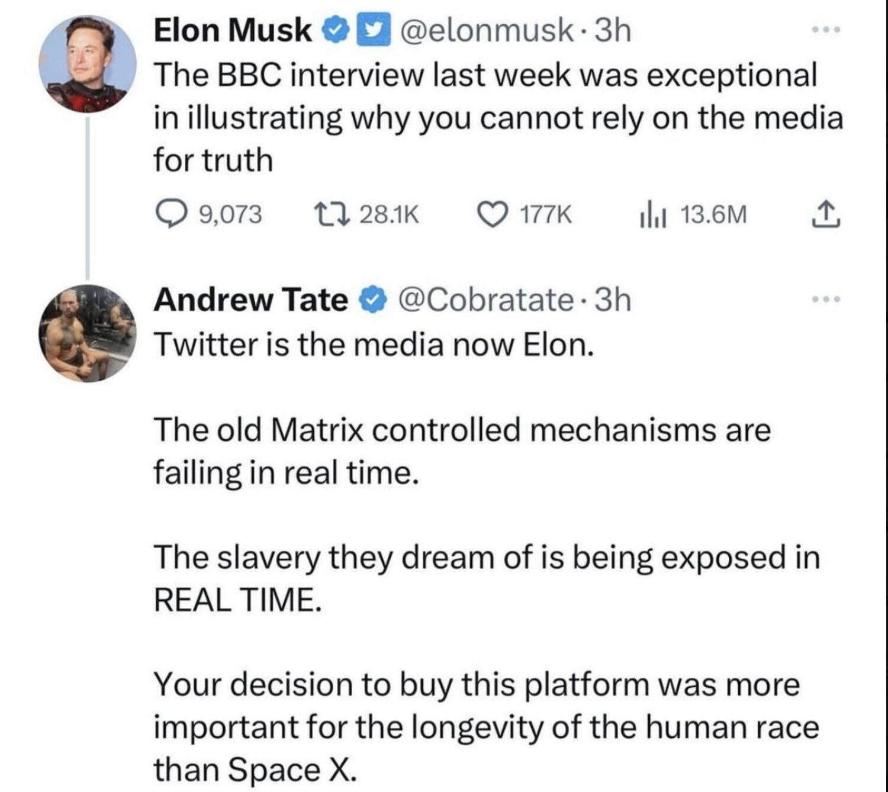The width and height of the screenshot is (888, 792).
Task: Reply to the BBC interview tweet
Action: coord(171,215)
